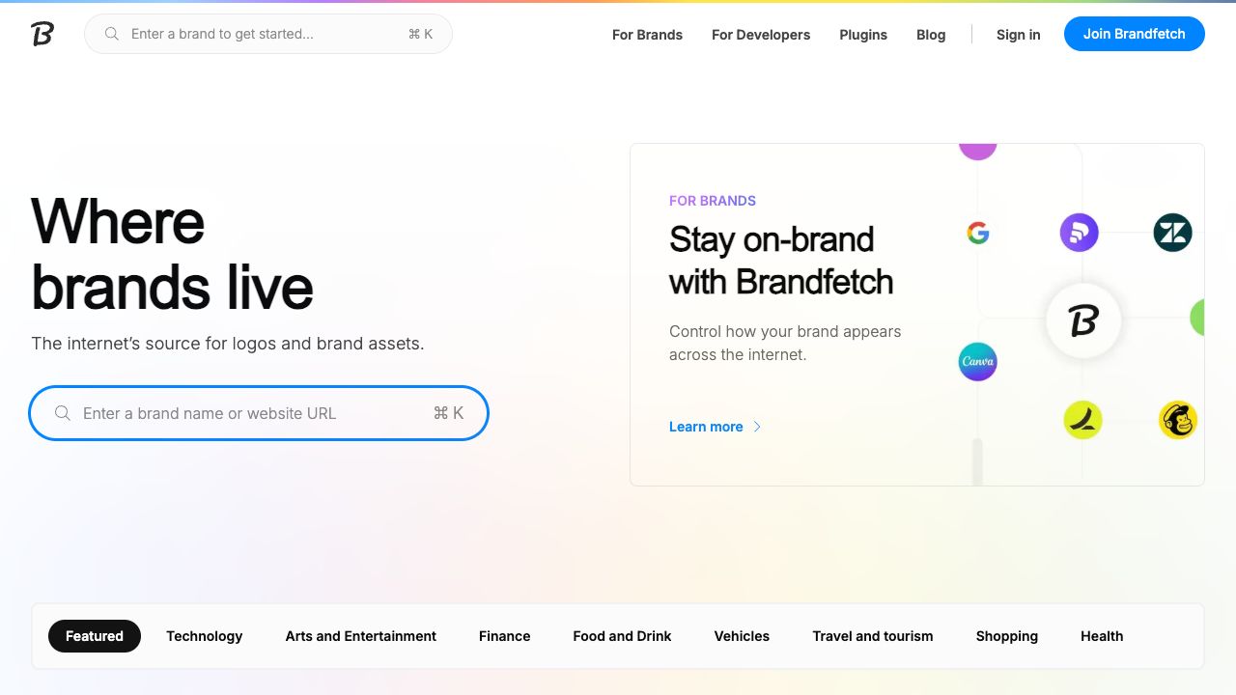1236x695 pixels.
Task: Click the Zendesk brand icon
Action: point(1172,233)
